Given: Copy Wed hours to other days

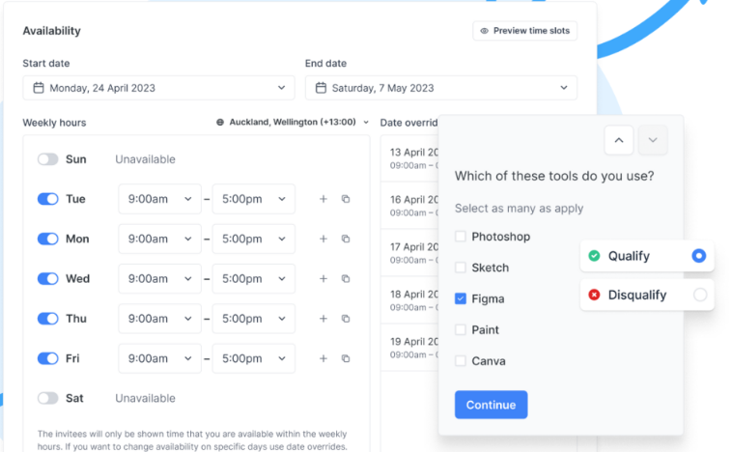Looking at the screenshot, I should tap(346, 279).
